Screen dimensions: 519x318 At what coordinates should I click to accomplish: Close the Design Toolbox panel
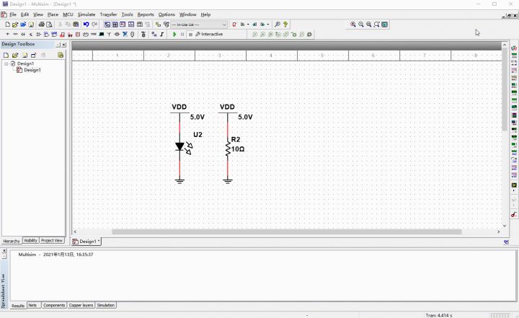coord(63,44)
